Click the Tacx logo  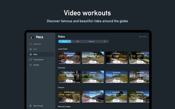[39, 37]
